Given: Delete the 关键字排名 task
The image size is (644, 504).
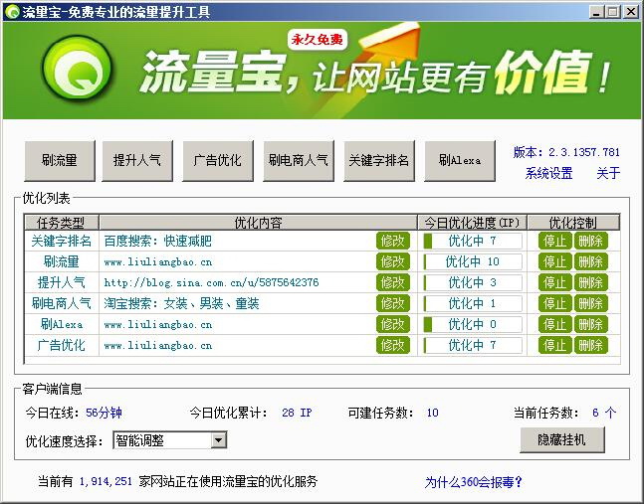Looking at the screenshot, I should tap(590, 241).
